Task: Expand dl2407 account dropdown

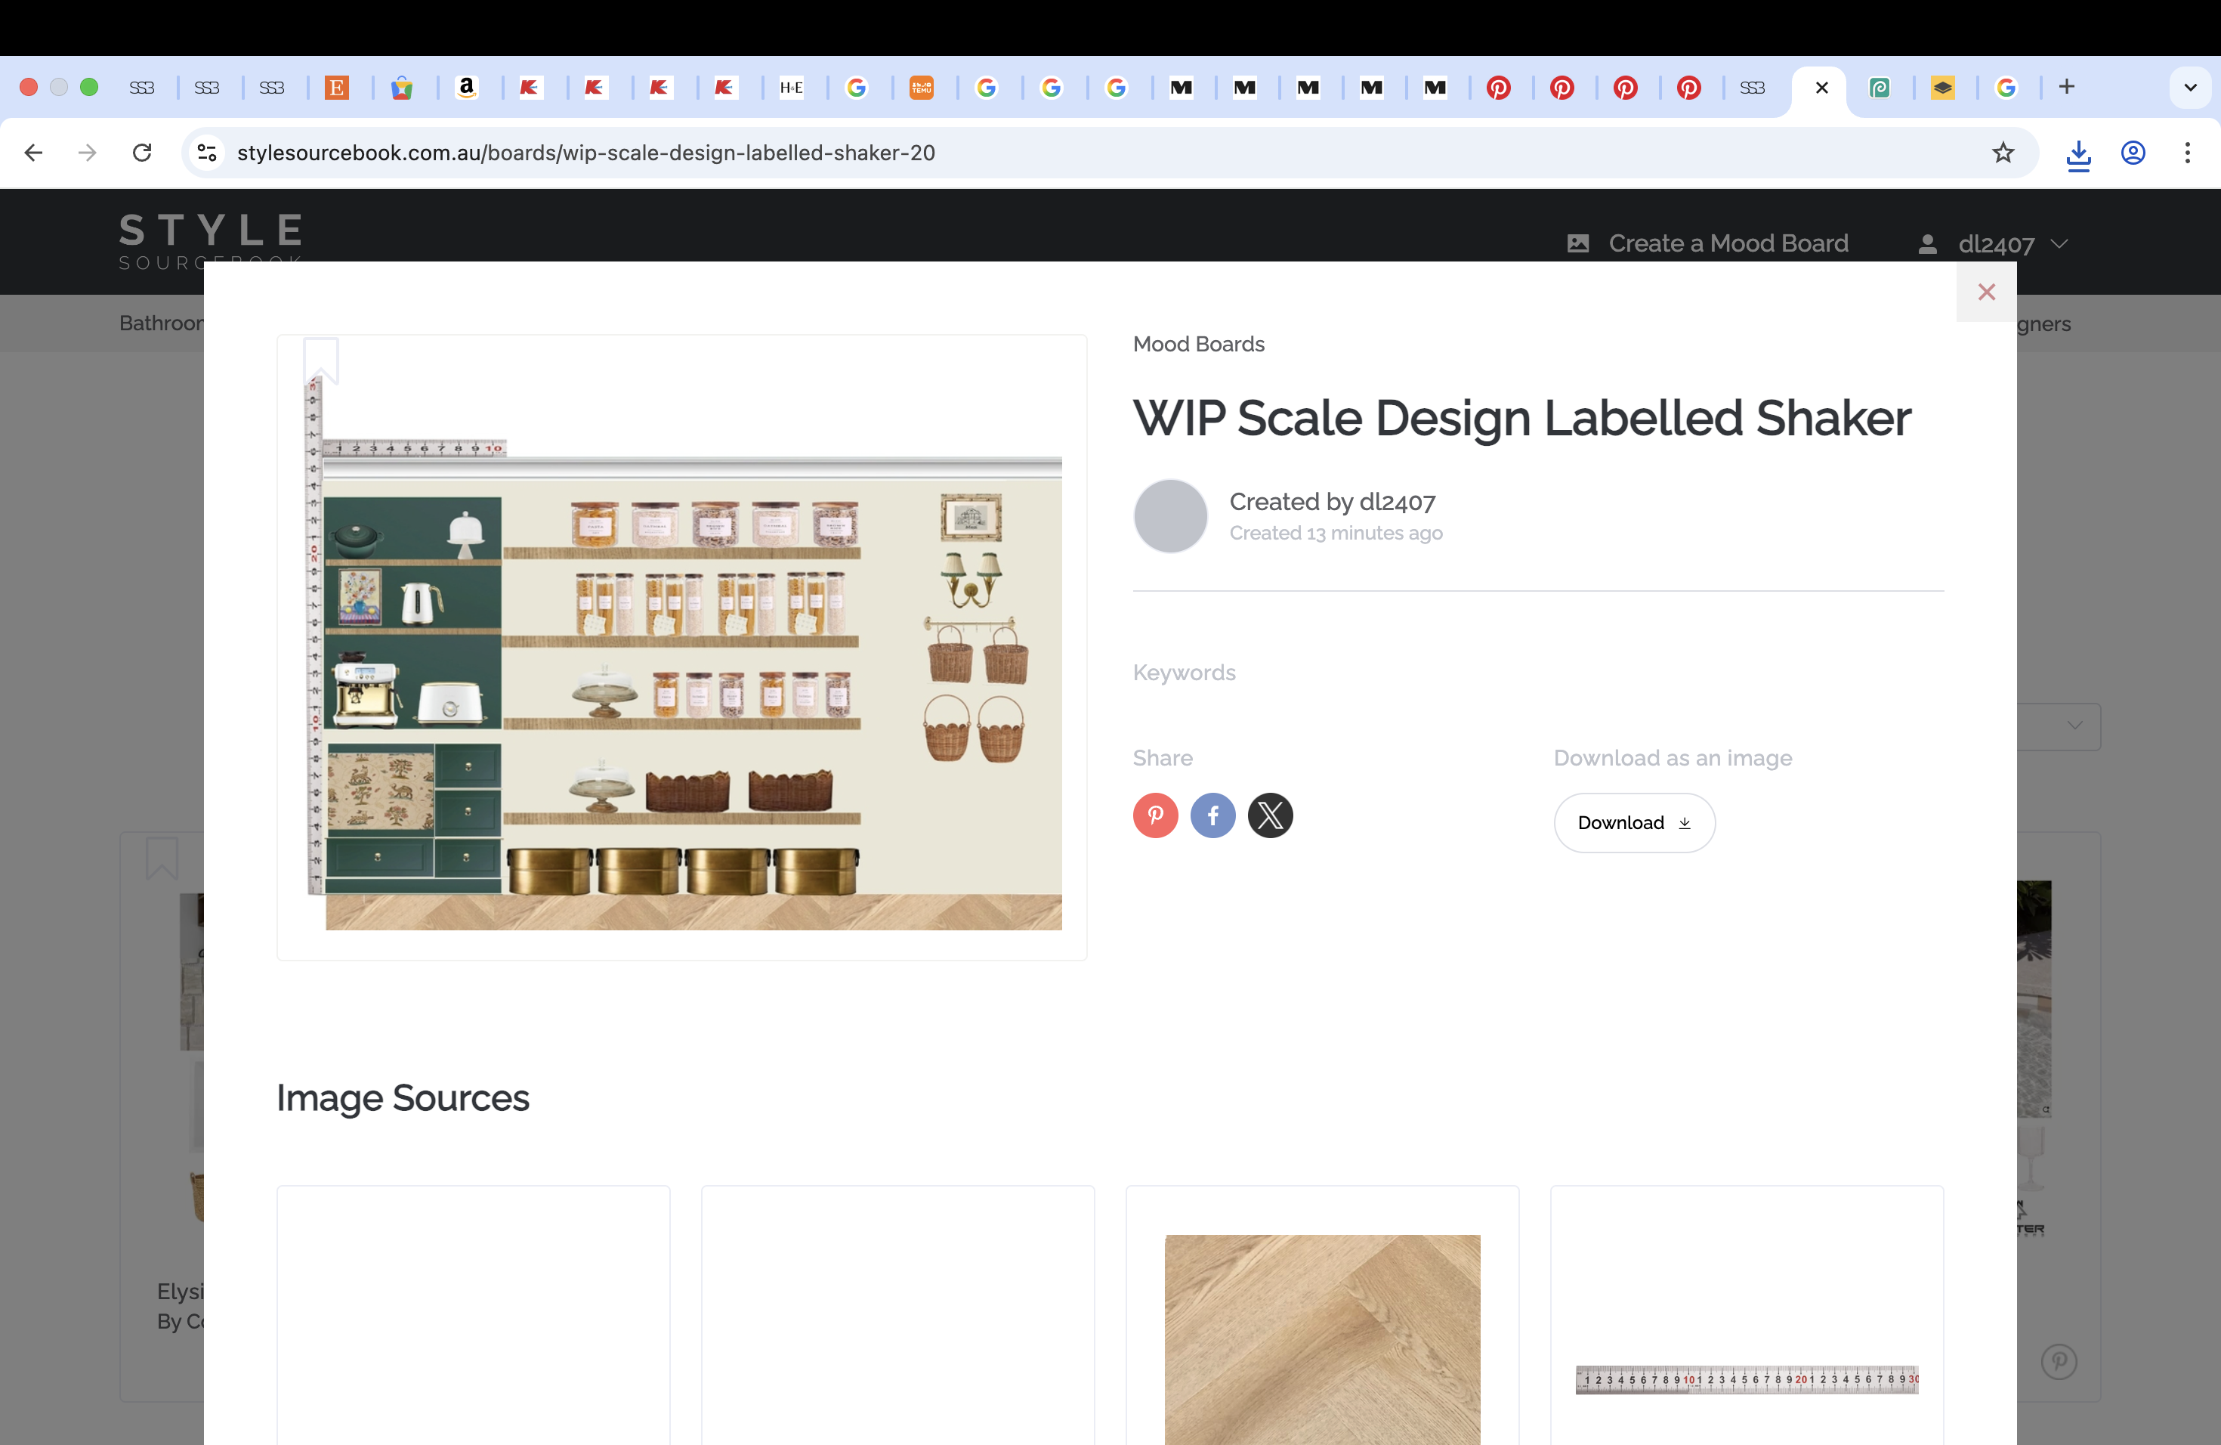Action: (x=1994, y=243)
